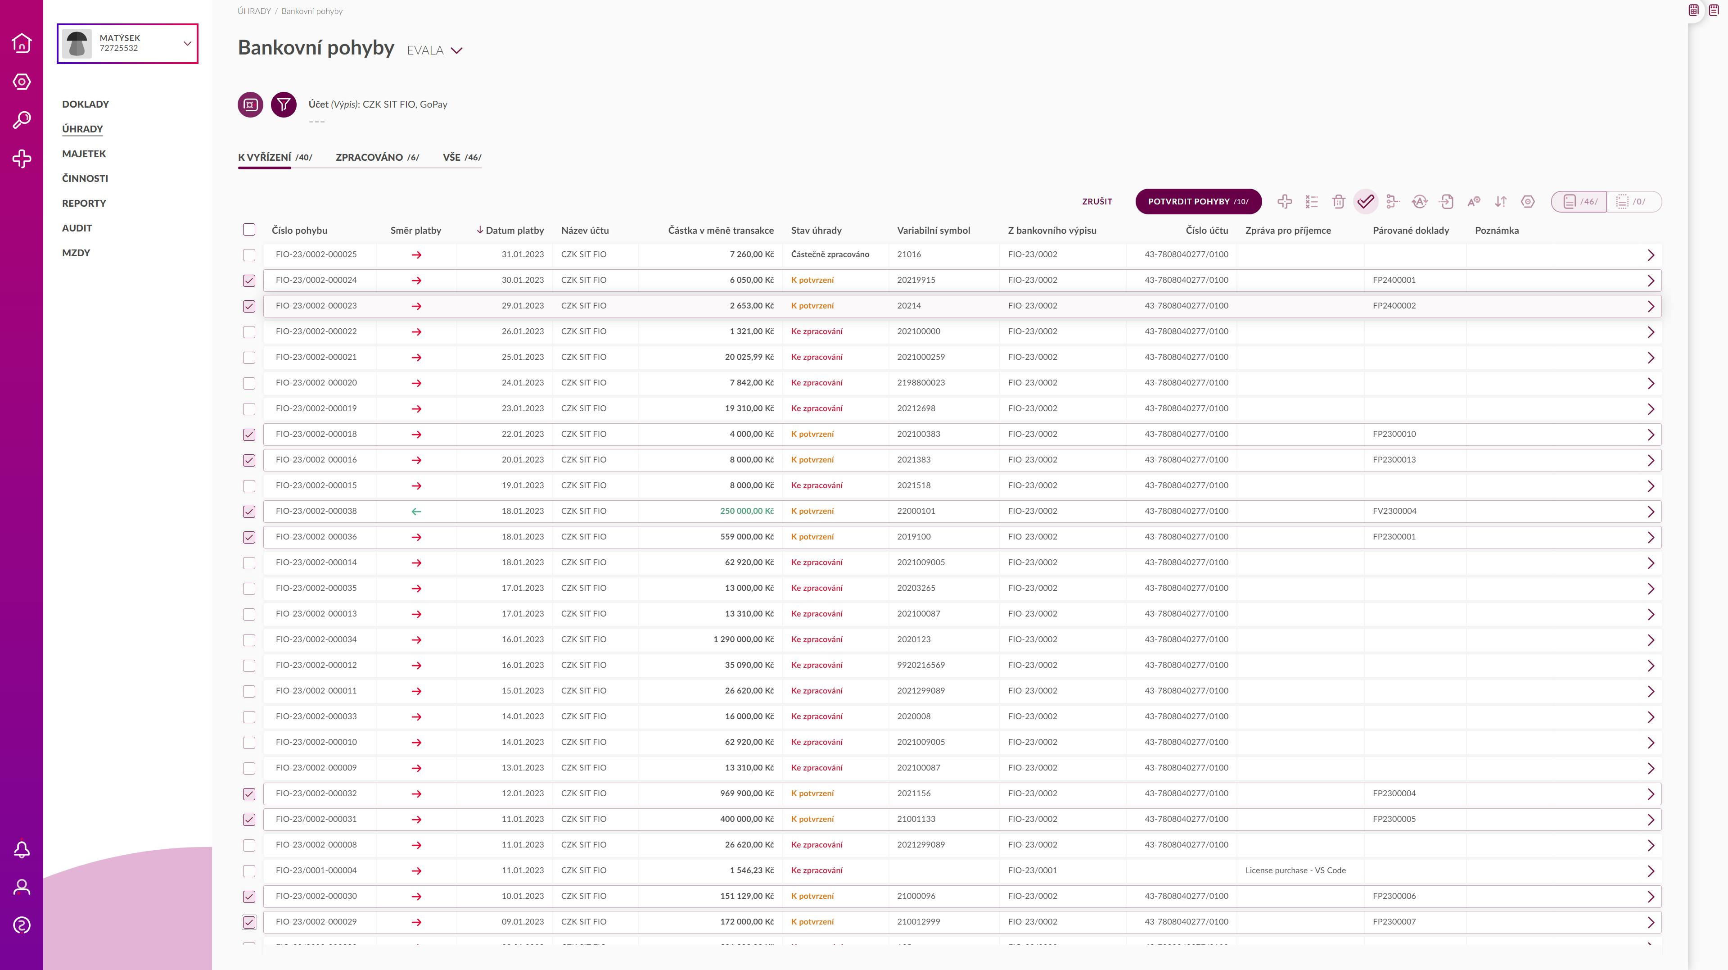Click the round search-in-list icon left of the filter
The image size is (1728, 970).
pos(250,105)
